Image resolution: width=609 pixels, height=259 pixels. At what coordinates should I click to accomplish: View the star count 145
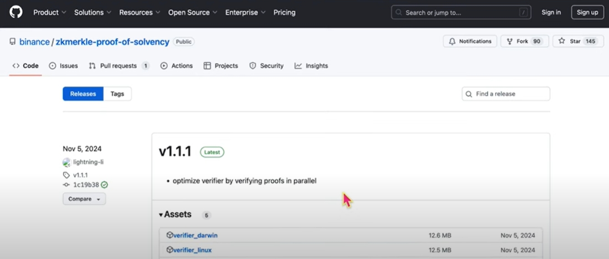(590, 41)
